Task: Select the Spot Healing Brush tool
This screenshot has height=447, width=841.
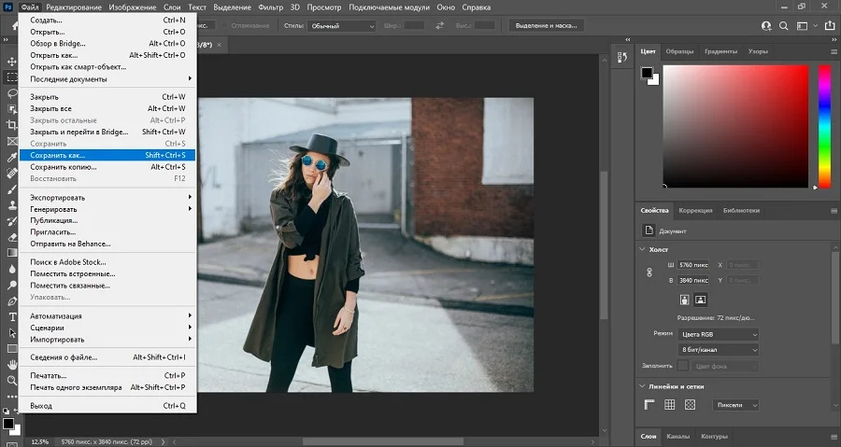Action: [12, 173]
